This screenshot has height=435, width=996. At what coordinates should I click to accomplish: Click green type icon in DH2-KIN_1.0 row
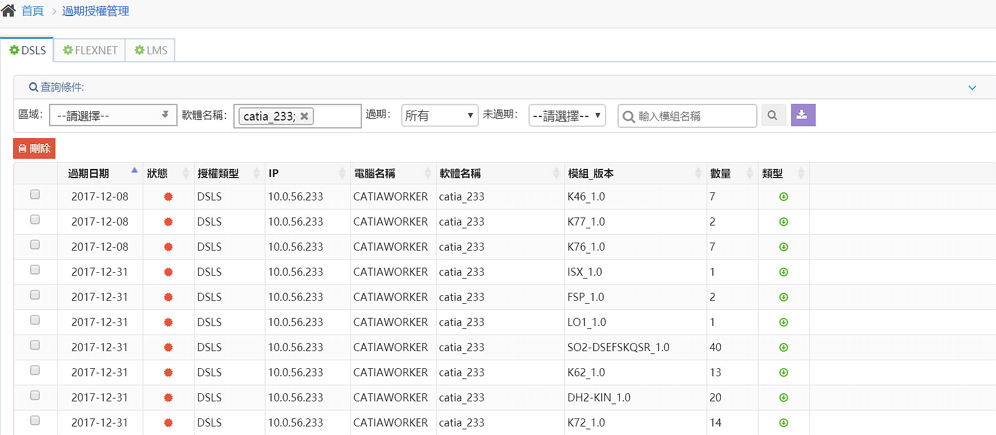pyautogui.click(x=784, y=398)
